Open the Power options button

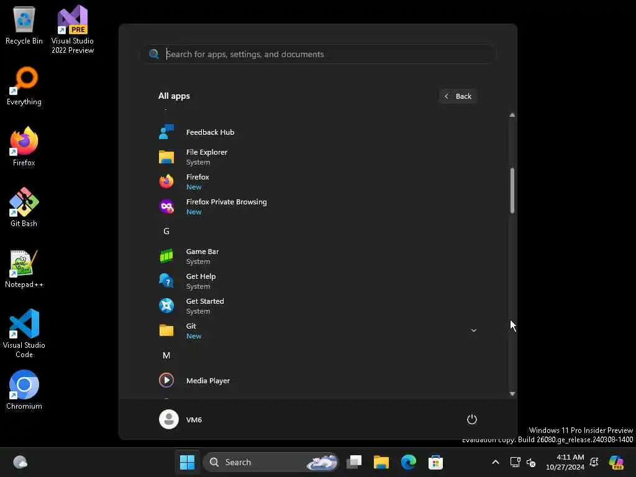click(x=472, y=419)
